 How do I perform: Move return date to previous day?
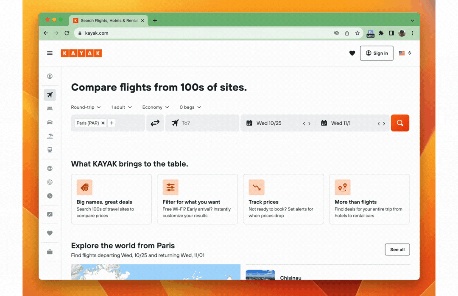click(379, 123)
